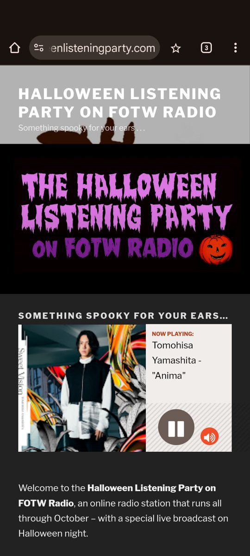
Task: Pause the radio stream
Action: (x=176, y=427)
